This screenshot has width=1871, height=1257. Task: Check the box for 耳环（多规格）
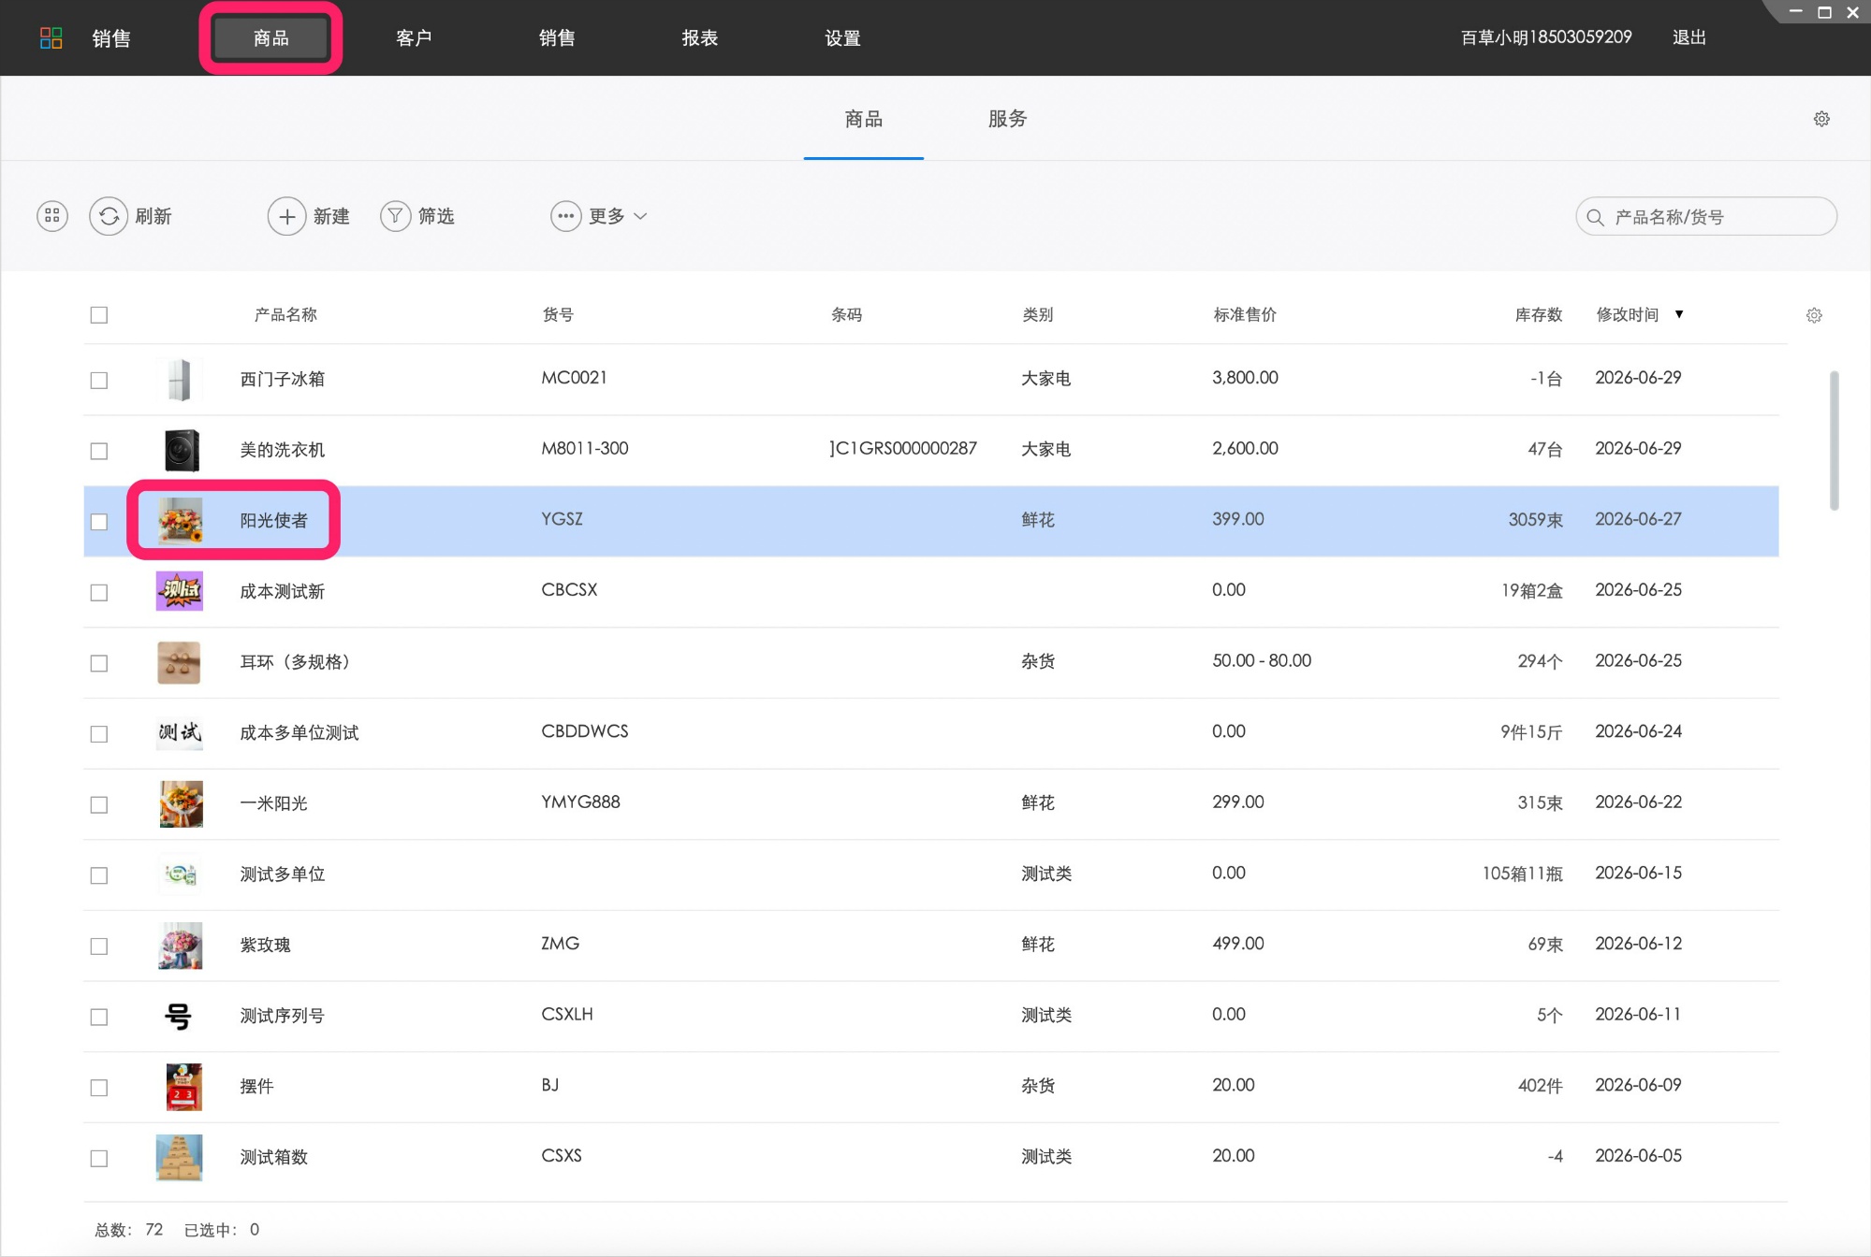tap(99, 663)
